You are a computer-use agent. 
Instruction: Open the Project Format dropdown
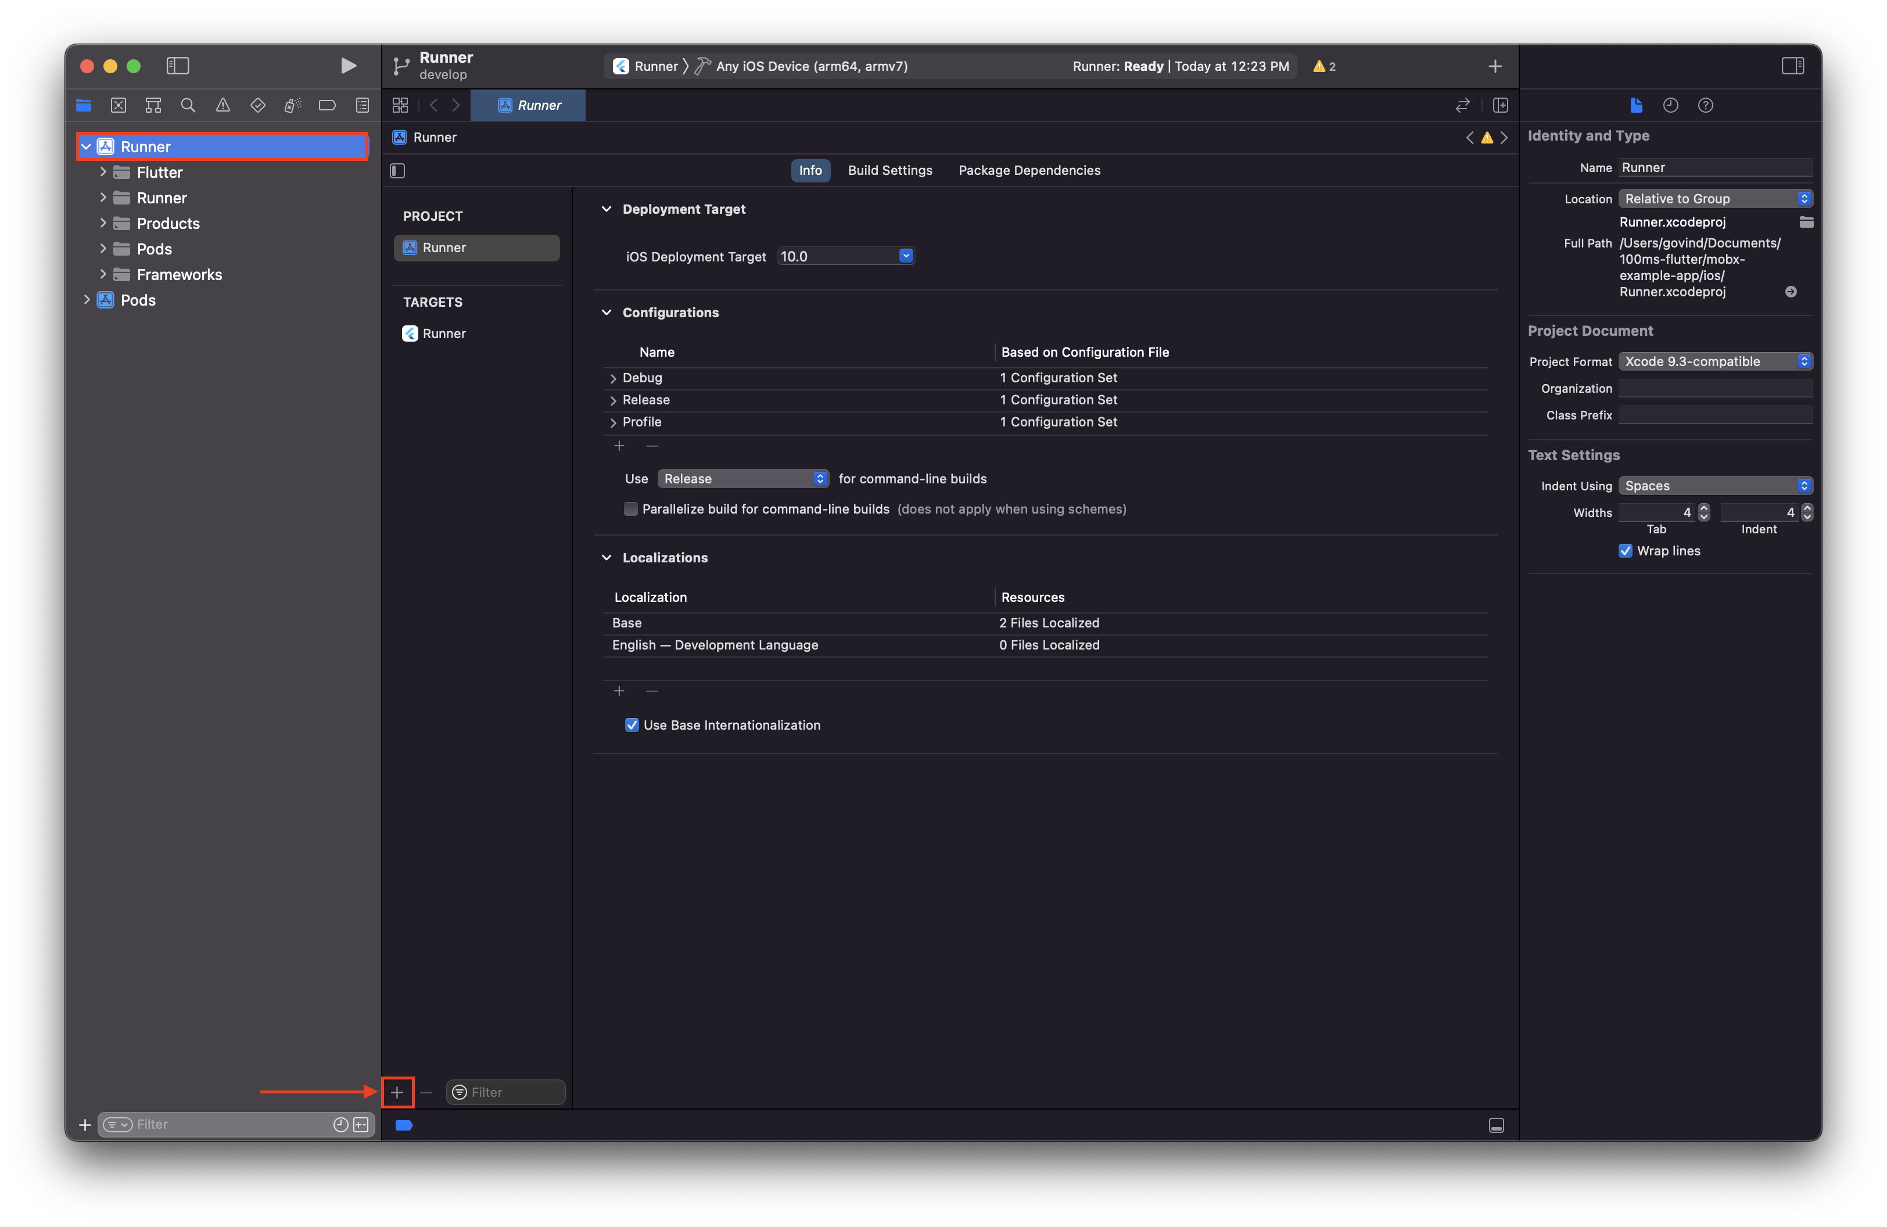1714,361
